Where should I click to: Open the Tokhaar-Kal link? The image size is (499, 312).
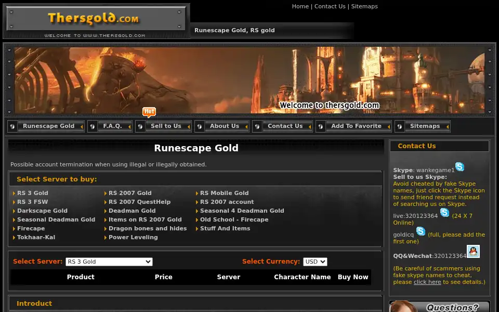pyautogui.click(x=36, y=238)
